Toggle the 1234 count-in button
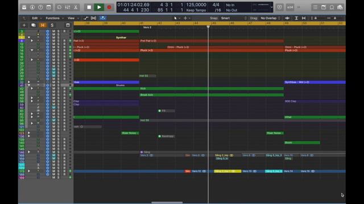364x204 pixels. point(290,7)
